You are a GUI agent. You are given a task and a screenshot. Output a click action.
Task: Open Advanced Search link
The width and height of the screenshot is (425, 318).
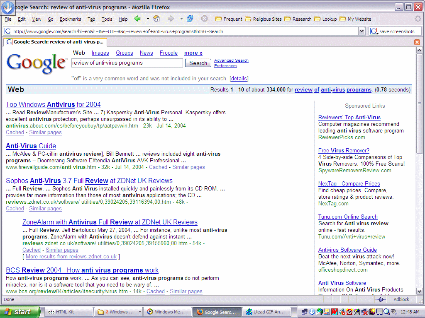[231, 60]
